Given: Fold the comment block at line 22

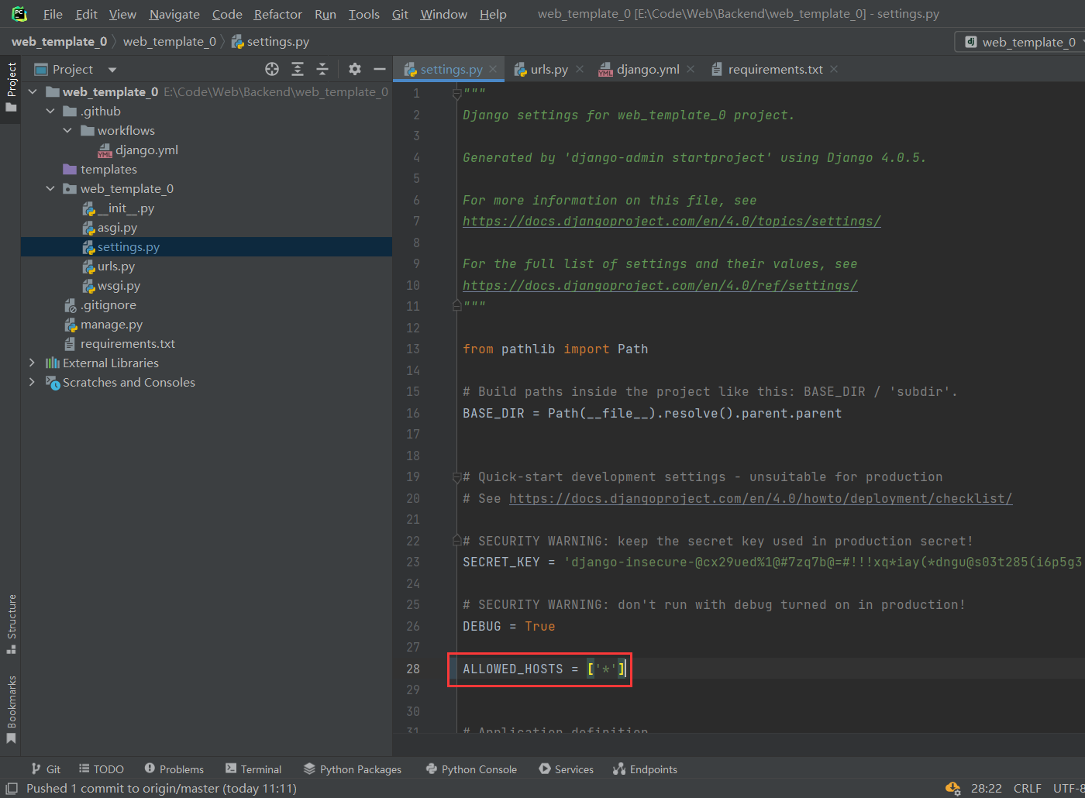Looking at the screenshot, I should [x=456, y=541].
